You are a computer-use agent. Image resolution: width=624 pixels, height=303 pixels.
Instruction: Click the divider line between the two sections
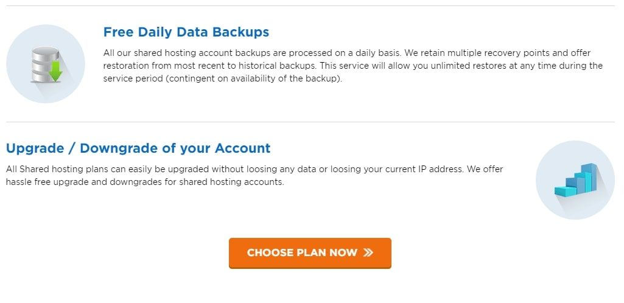[310, 122]
